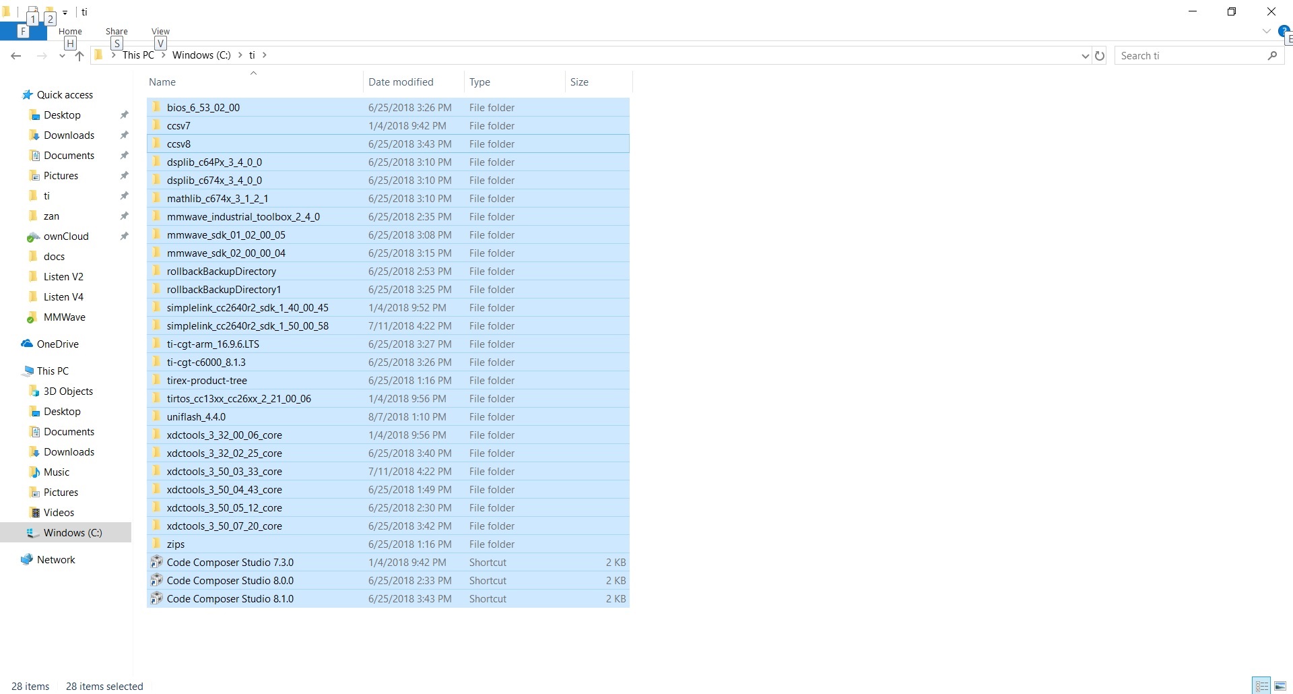Select Listen V2 in the sidebar
Image resolution: width=1293 pixels, height=694 pixels.
coord(63,277)
